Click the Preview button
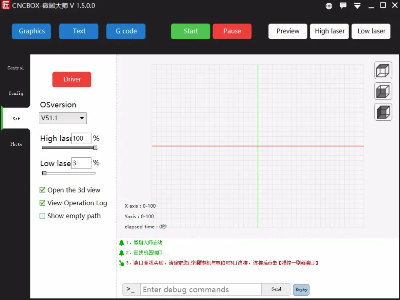Screen dimensions: 400x300 pos(288,31)
